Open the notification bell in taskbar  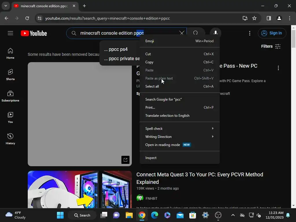click(x=288, y=215)
